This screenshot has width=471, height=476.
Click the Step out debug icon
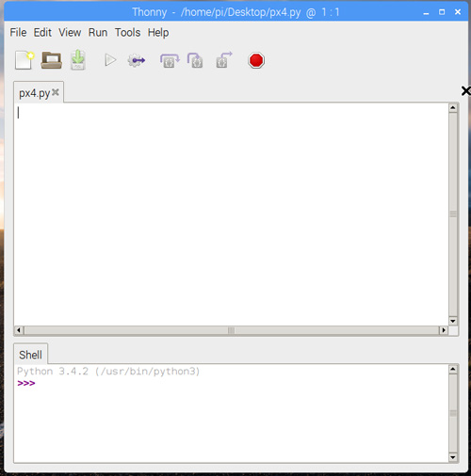pyautogui.click(x=224, y=60)
